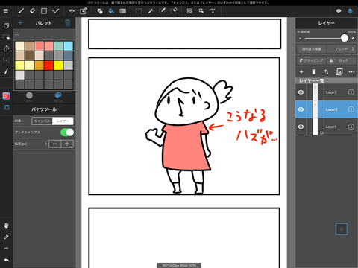Click the duplicate/merge layer image icon
Viewport: 358px width, 268px height.
(x=339, y=72)
